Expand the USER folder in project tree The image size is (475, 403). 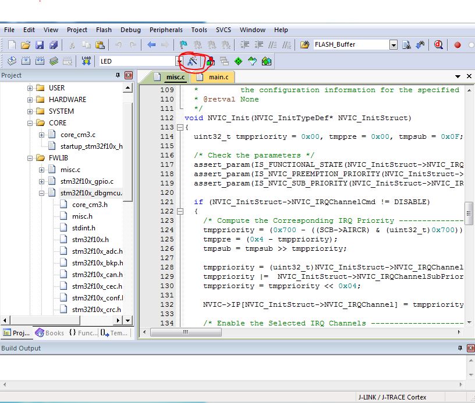click(30, 88)
